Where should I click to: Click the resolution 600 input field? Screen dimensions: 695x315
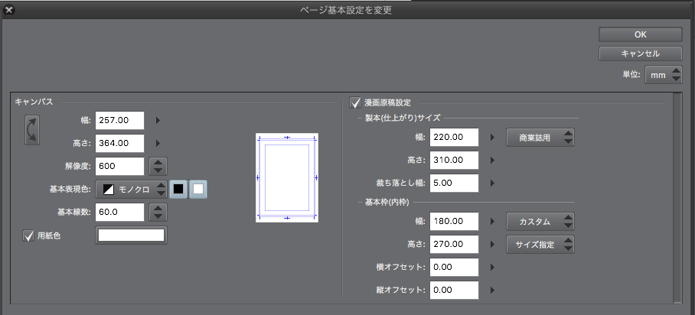(120, 166)
